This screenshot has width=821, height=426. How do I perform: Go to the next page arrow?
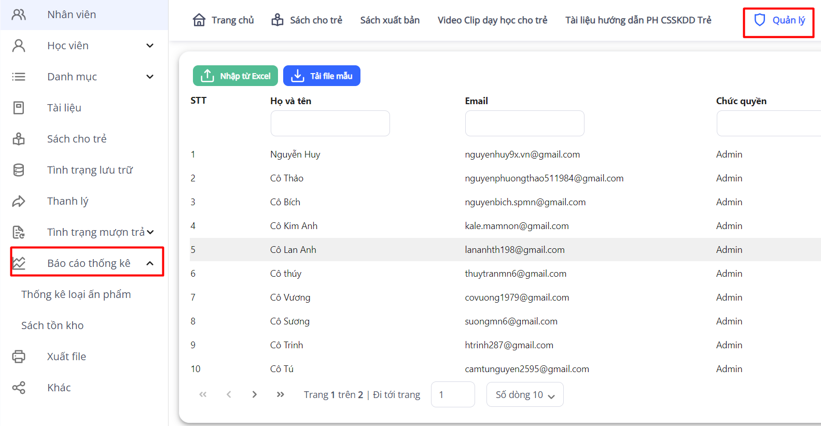(254, 394)
